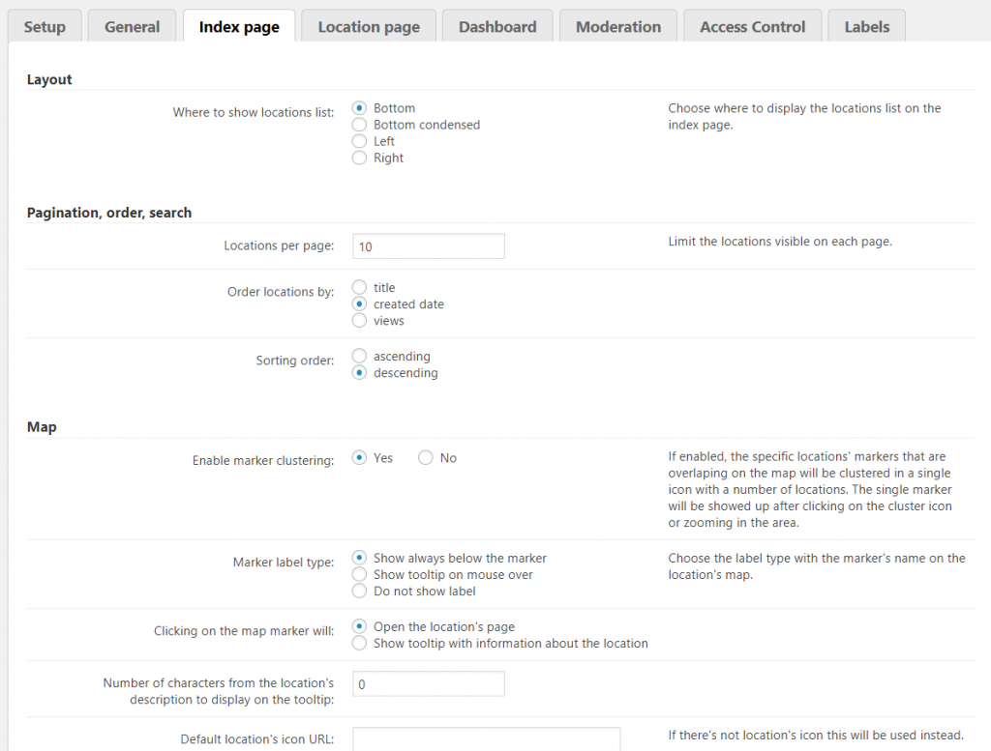
Task: Switch to the Location page tab
Action: tap(368, 26)
